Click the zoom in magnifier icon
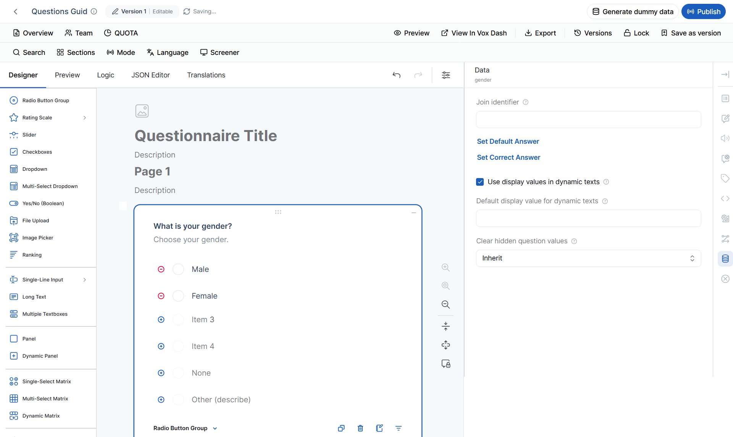Screen dimensions: 733x437 click(x=446, y=267)
